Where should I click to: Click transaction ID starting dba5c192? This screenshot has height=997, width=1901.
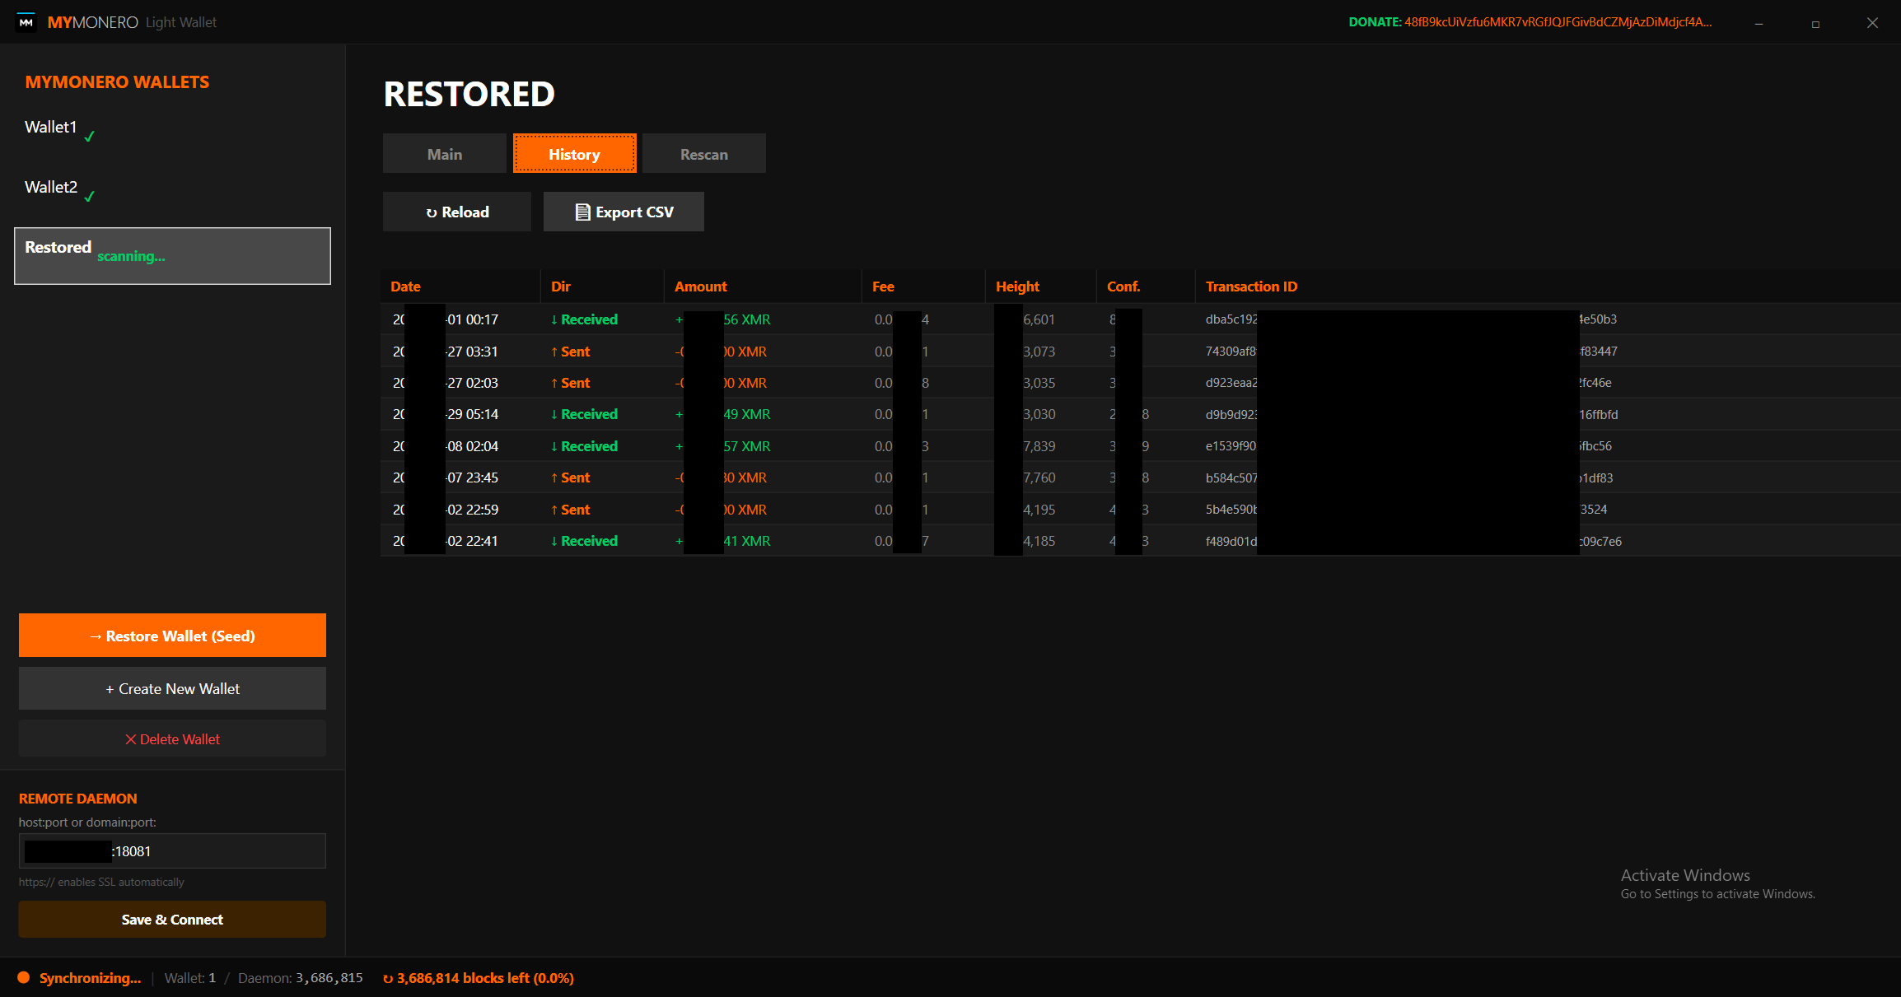[1411, 319]
